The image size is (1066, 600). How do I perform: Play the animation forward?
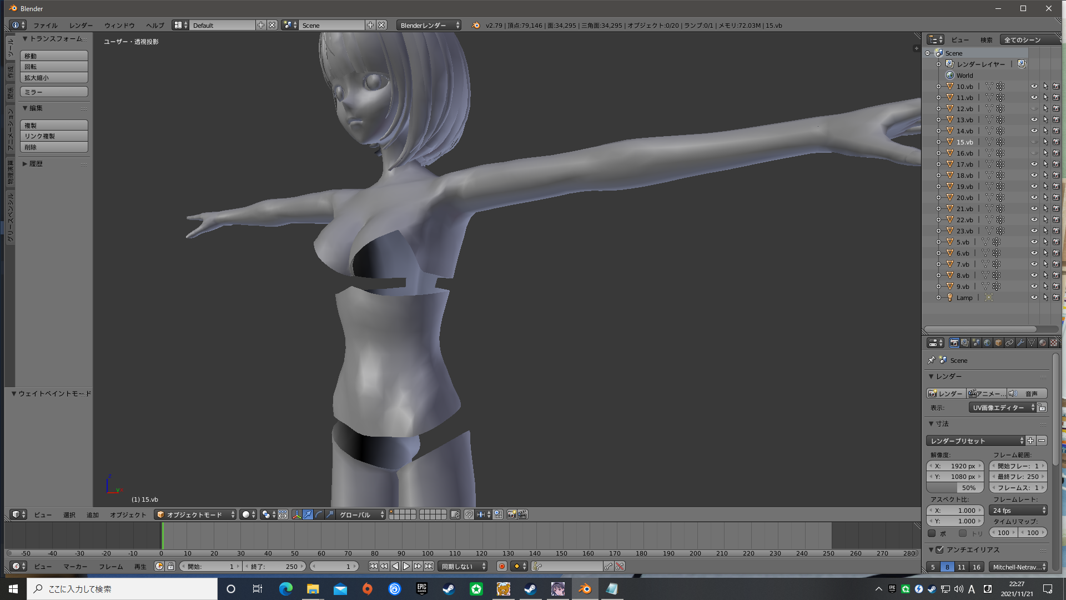(x=406, y=566)
